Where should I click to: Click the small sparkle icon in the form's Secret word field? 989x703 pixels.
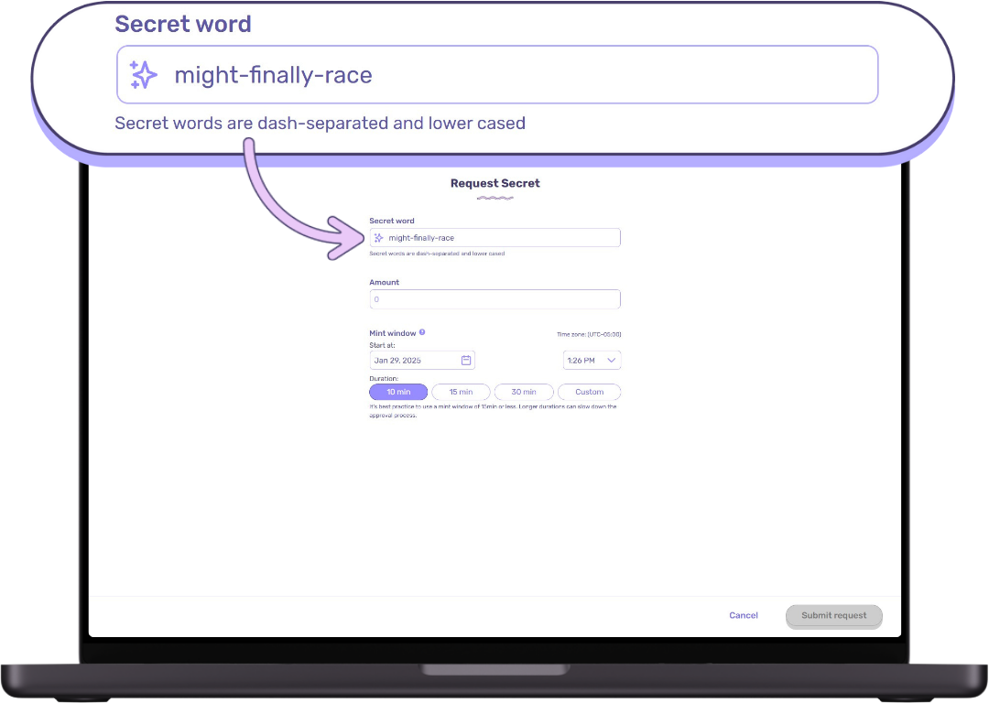(x=379, y=238)
